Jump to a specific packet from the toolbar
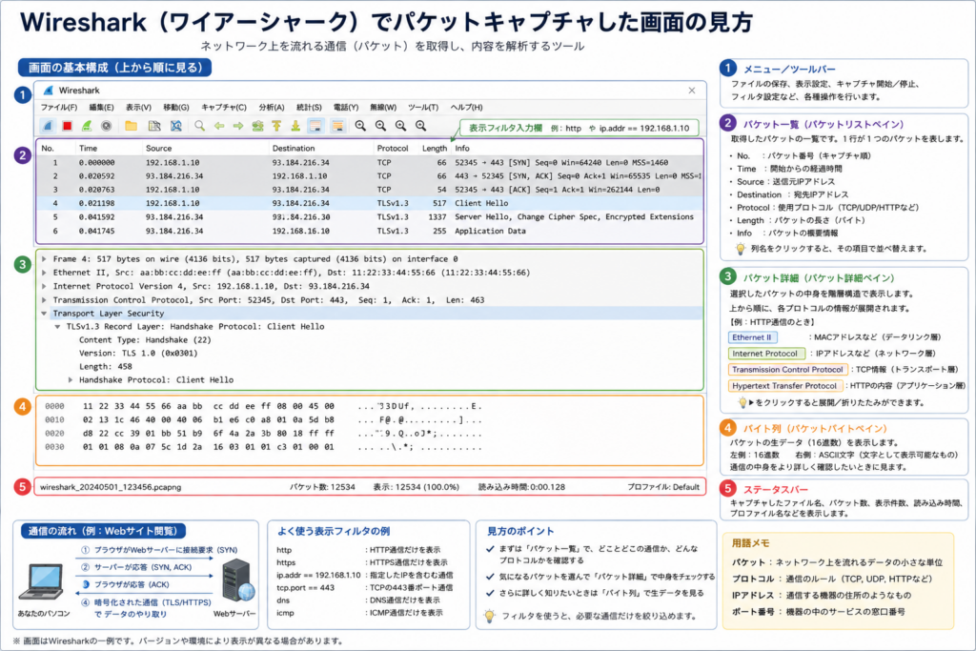976x651 pixels. 257,126
